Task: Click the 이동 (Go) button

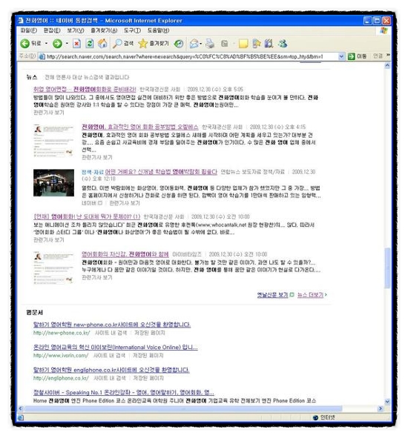Action: [x=357, y=56]
